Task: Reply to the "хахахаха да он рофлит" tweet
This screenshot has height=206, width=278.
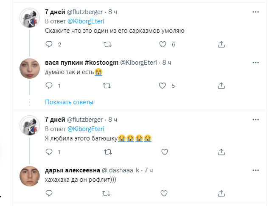Action: point(49,193)
